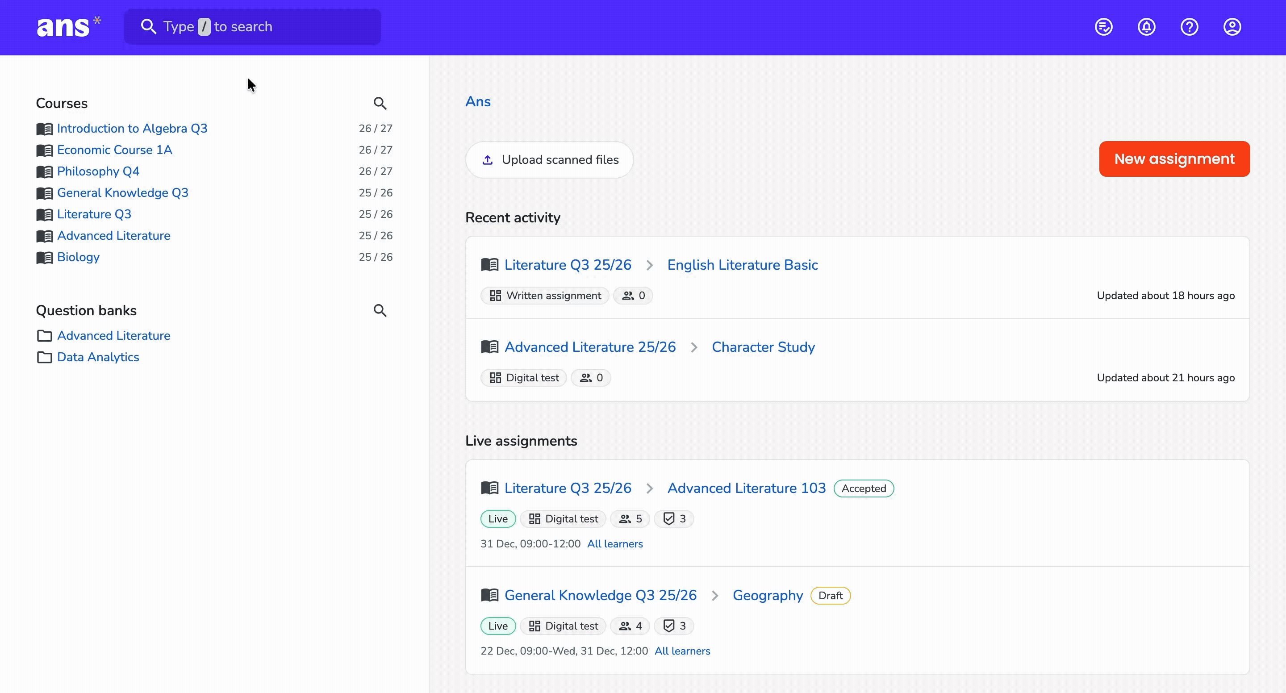This screenshot has height=693, width=1286.
Task: Open Character Study assignment
Action: tap(763, 347)
